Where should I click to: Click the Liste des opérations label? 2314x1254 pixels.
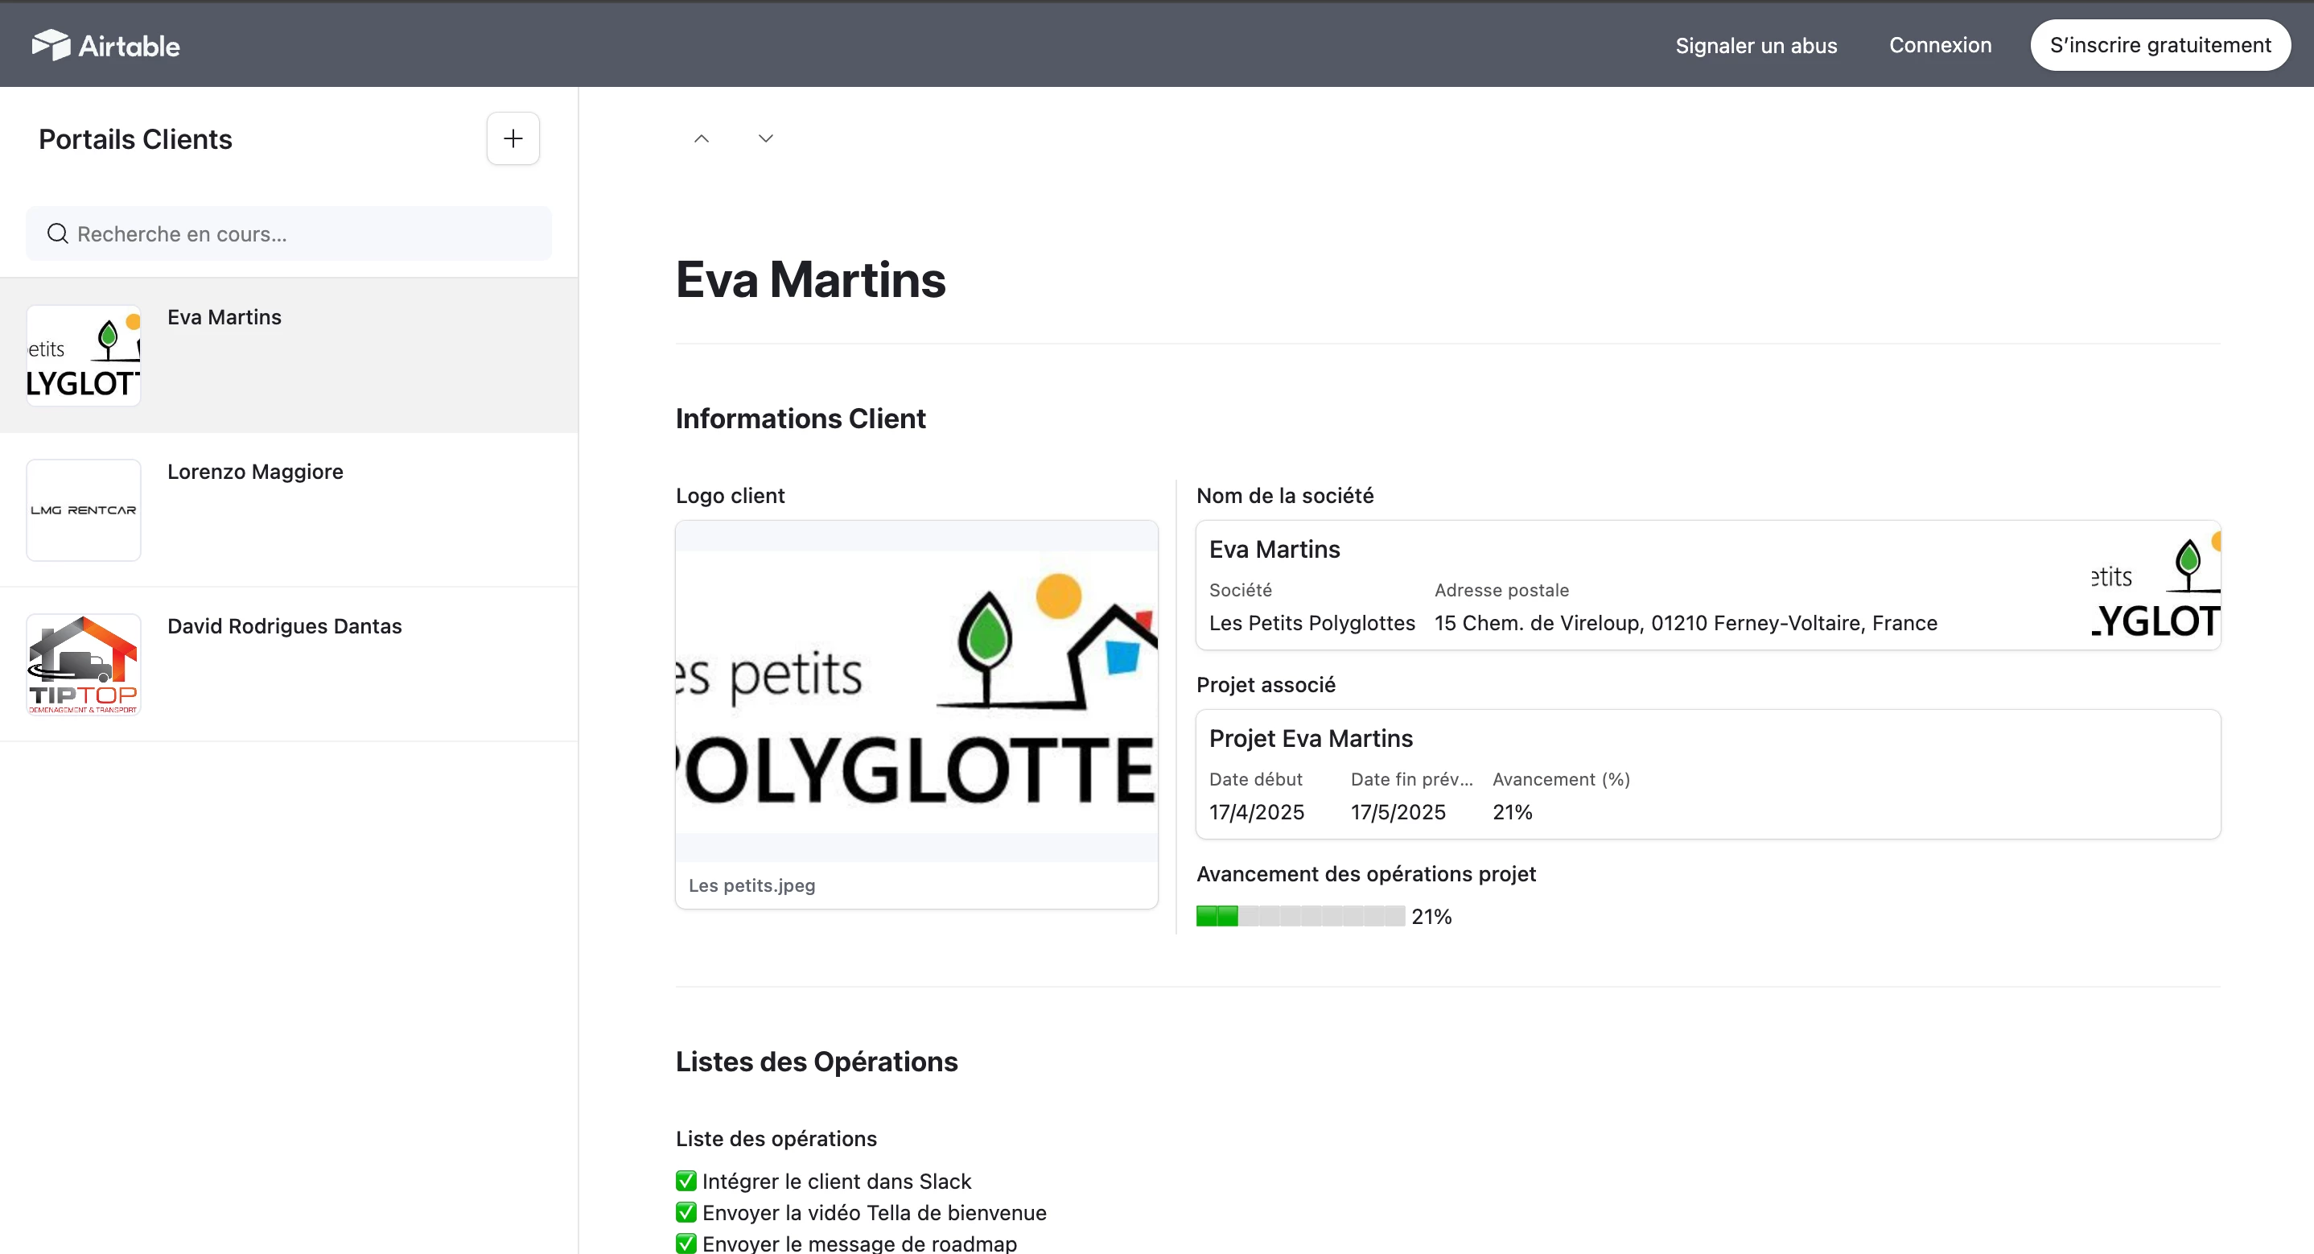point(776,1139)
